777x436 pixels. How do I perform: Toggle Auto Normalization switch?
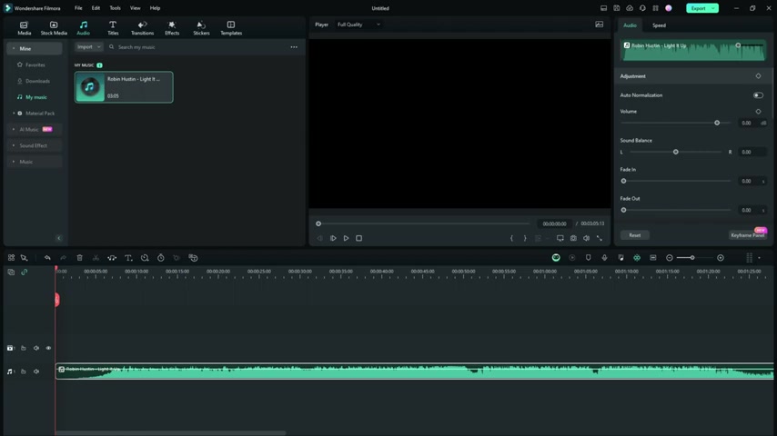coord(758,95)
